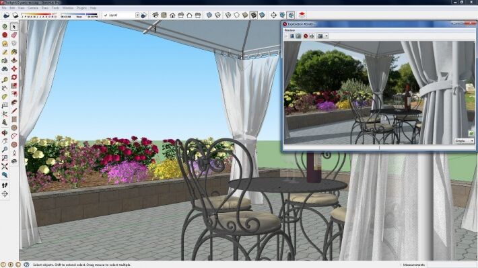Select the Position Camera crosshair tool at toolbar bottom

click(5, 193)
